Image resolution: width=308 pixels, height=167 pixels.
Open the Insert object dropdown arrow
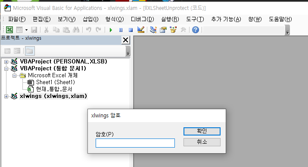[26, 30]
